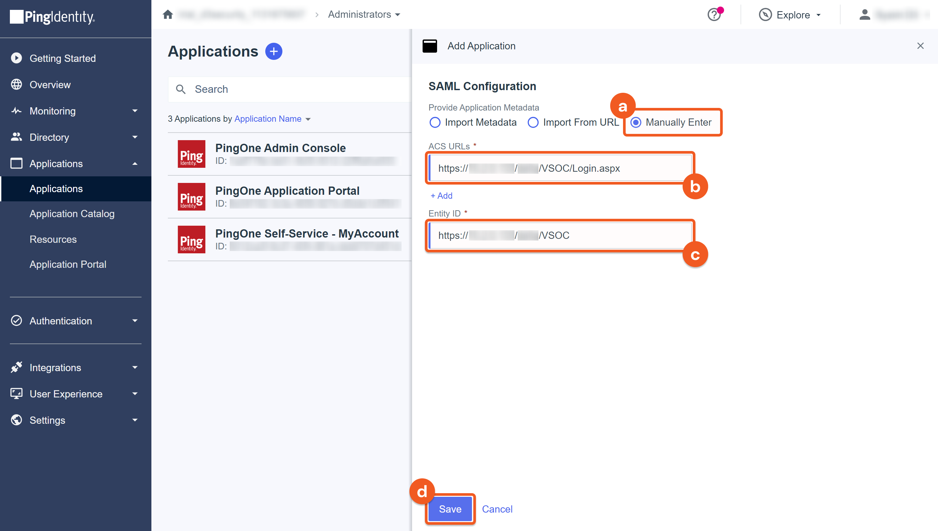Open the Administrators environment dropdown
This screenshot has width=938, height=531.
tap(364, 14)
